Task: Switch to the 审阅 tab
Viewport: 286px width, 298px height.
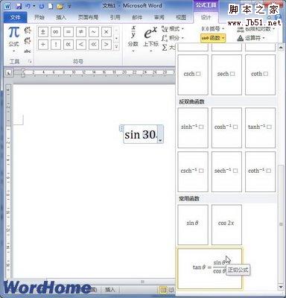Action: [x=159, y=17]
